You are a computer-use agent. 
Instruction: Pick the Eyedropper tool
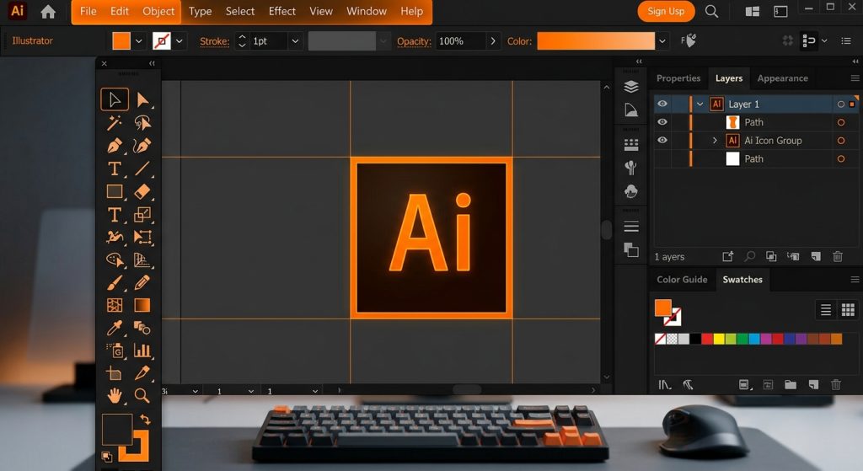(x=115, y=329)
